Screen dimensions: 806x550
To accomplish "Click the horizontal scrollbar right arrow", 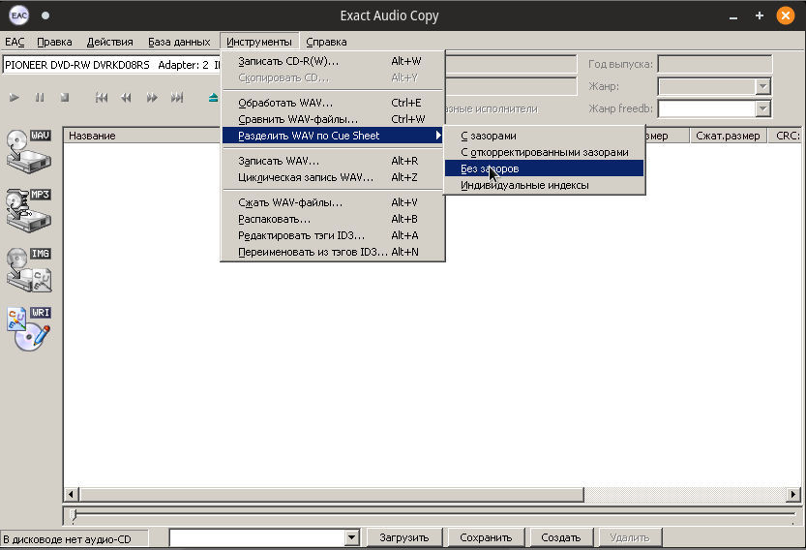I will click(793, 495).
